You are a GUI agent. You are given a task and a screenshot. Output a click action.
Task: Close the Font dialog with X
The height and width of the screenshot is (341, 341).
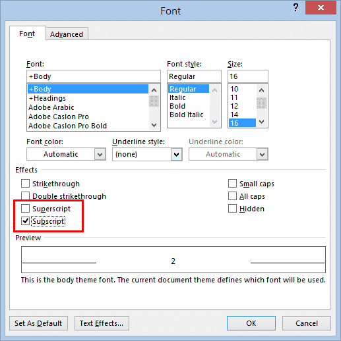click(x=321, y=8)
